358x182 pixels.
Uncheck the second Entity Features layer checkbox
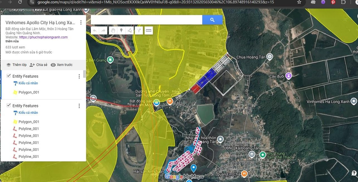[x=9, y=105]
